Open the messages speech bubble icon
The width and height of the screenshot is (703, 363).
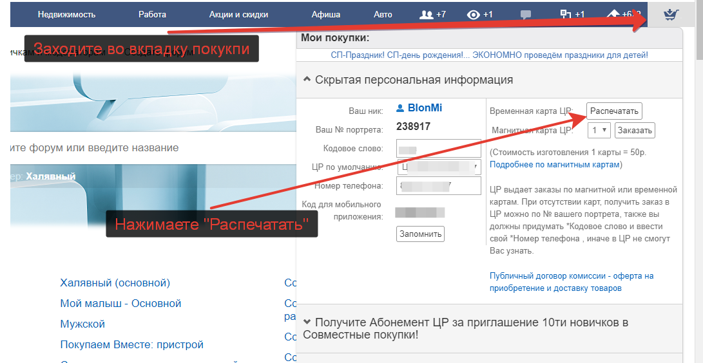click(x=526, y=15)
